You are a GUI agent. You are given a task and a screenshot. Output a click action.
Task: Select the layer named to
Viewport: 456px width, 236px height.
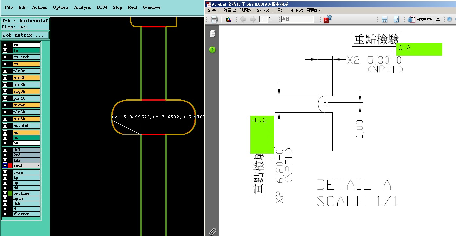point(26,45)
